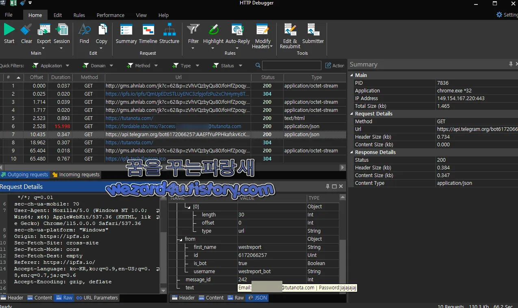
Task: Start capturing with the Start button
Action: tap(9, 34)
